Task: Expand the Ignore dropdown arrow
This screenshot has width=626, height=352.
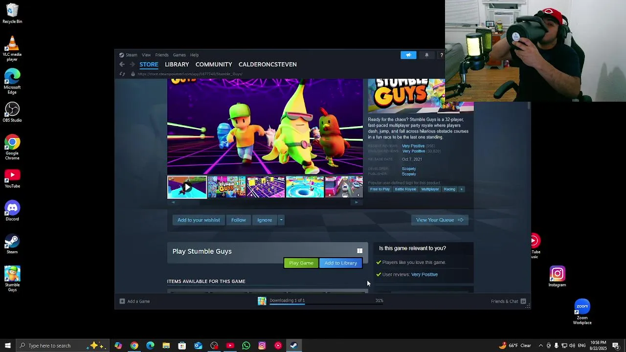Action: click(281, 220)
